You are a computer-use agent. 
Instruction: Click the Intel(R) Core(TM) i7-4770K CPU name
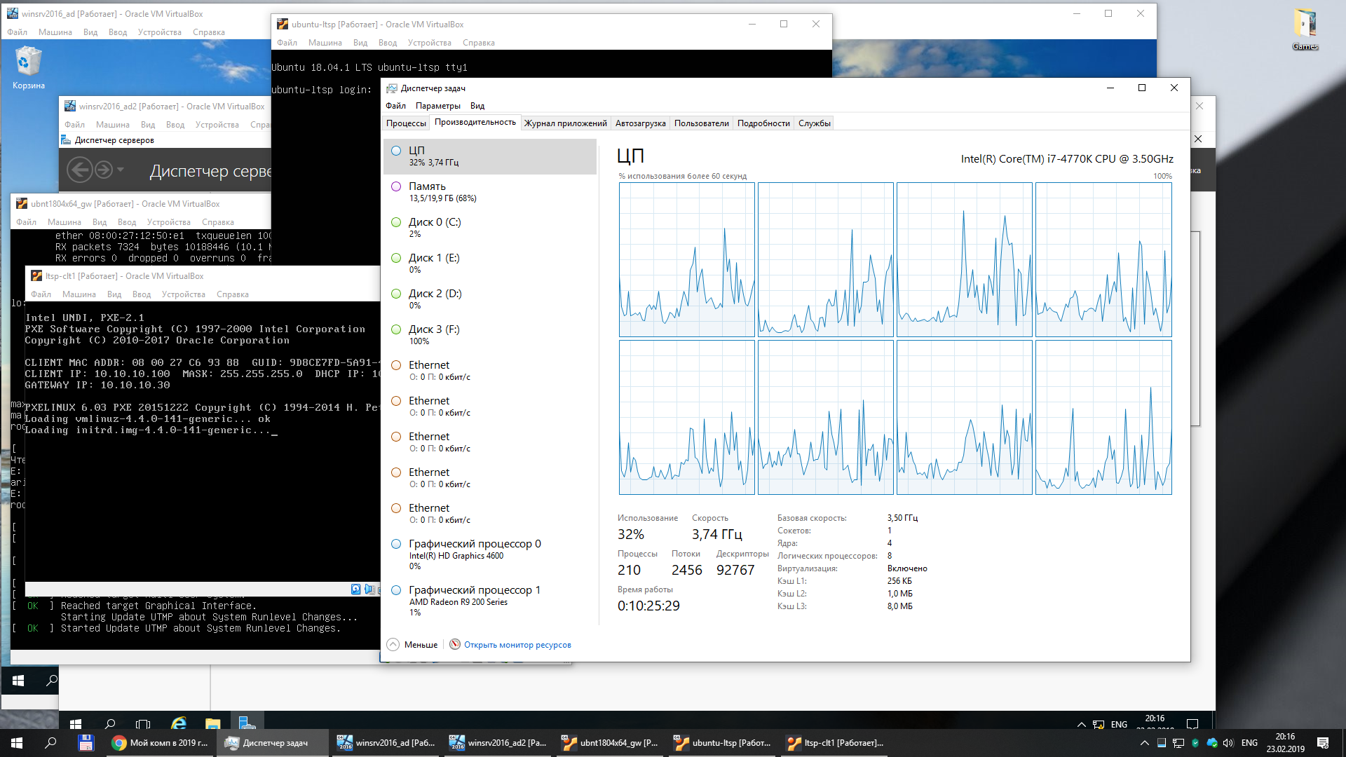1067,159
